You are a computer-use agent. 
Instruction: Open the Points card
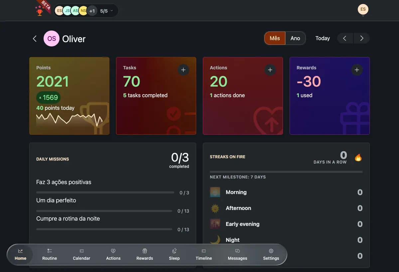coord(69,96)
